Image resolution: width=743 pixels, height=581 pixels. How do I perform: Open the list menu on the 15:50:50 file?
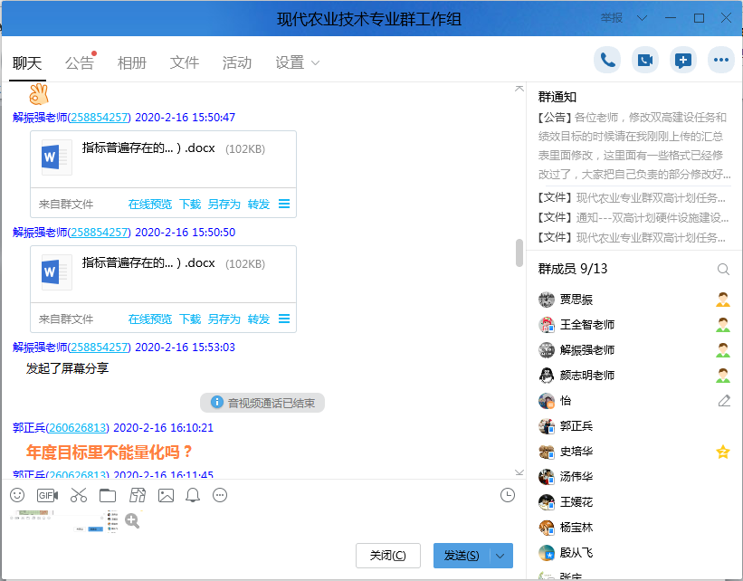pyautogui.click(x=284, y=319)
